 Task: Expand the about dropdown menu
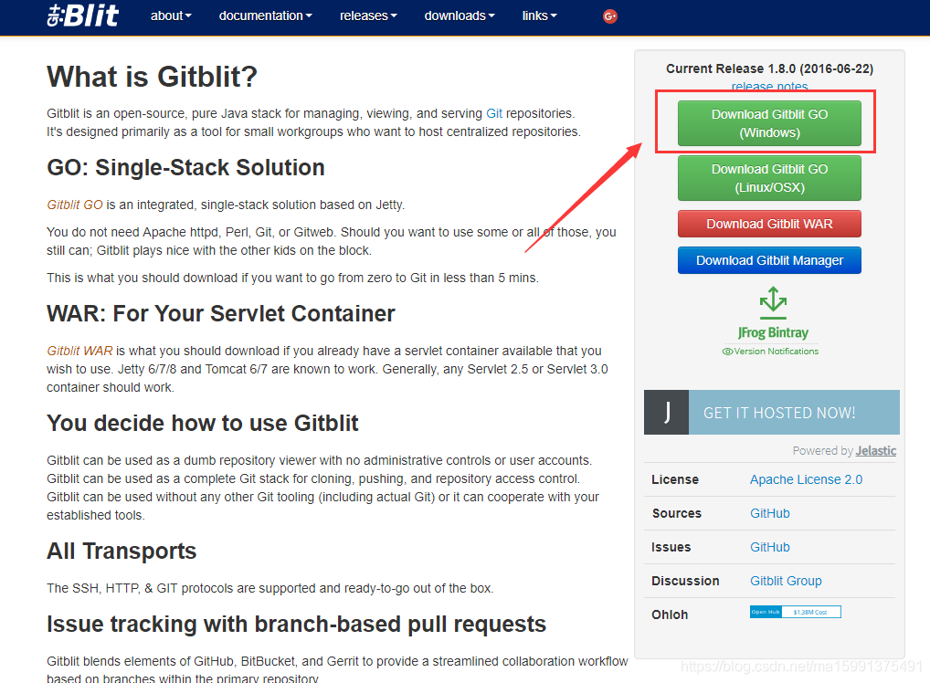point(171,16)
